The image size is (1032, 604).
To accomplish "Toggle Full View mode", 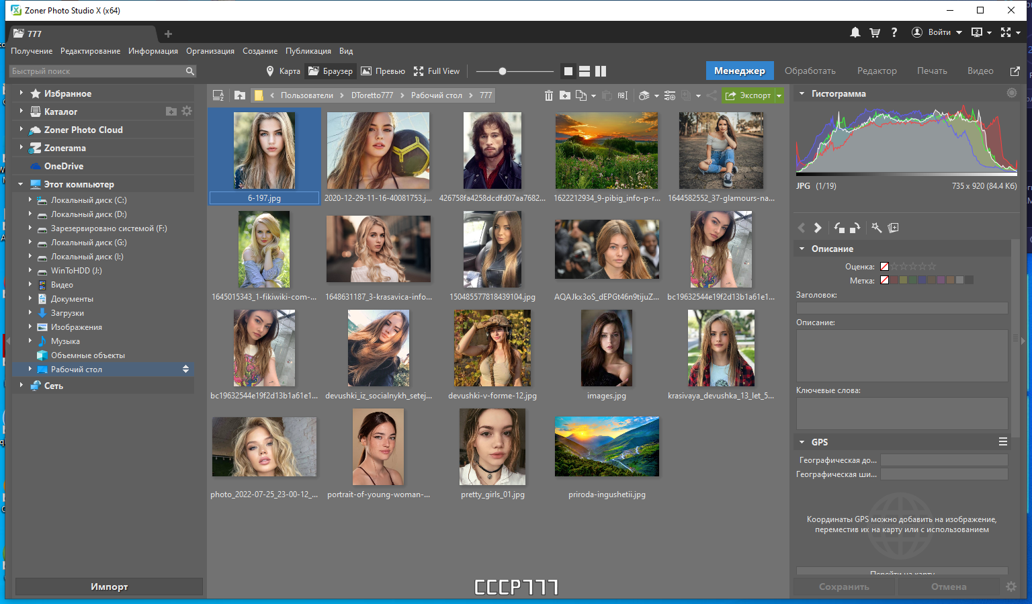I will (x=436, y=71).
